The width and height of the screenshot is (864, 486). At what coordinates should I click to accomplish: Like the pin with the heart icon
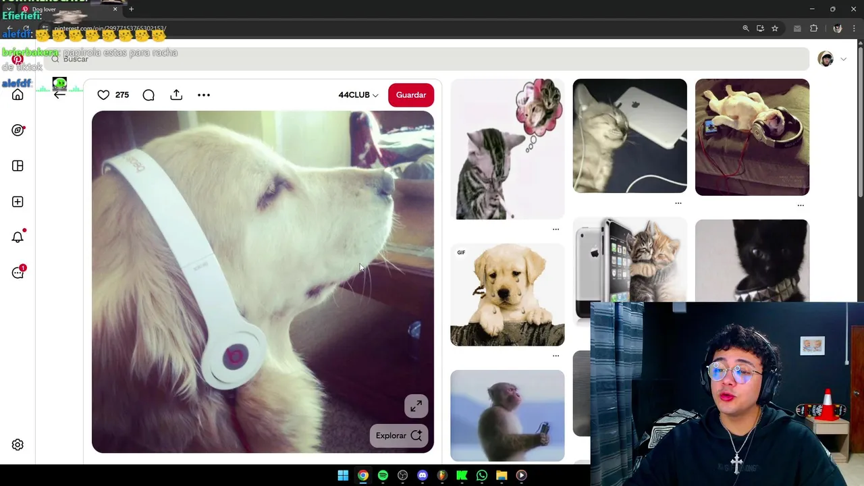[103, 95]
